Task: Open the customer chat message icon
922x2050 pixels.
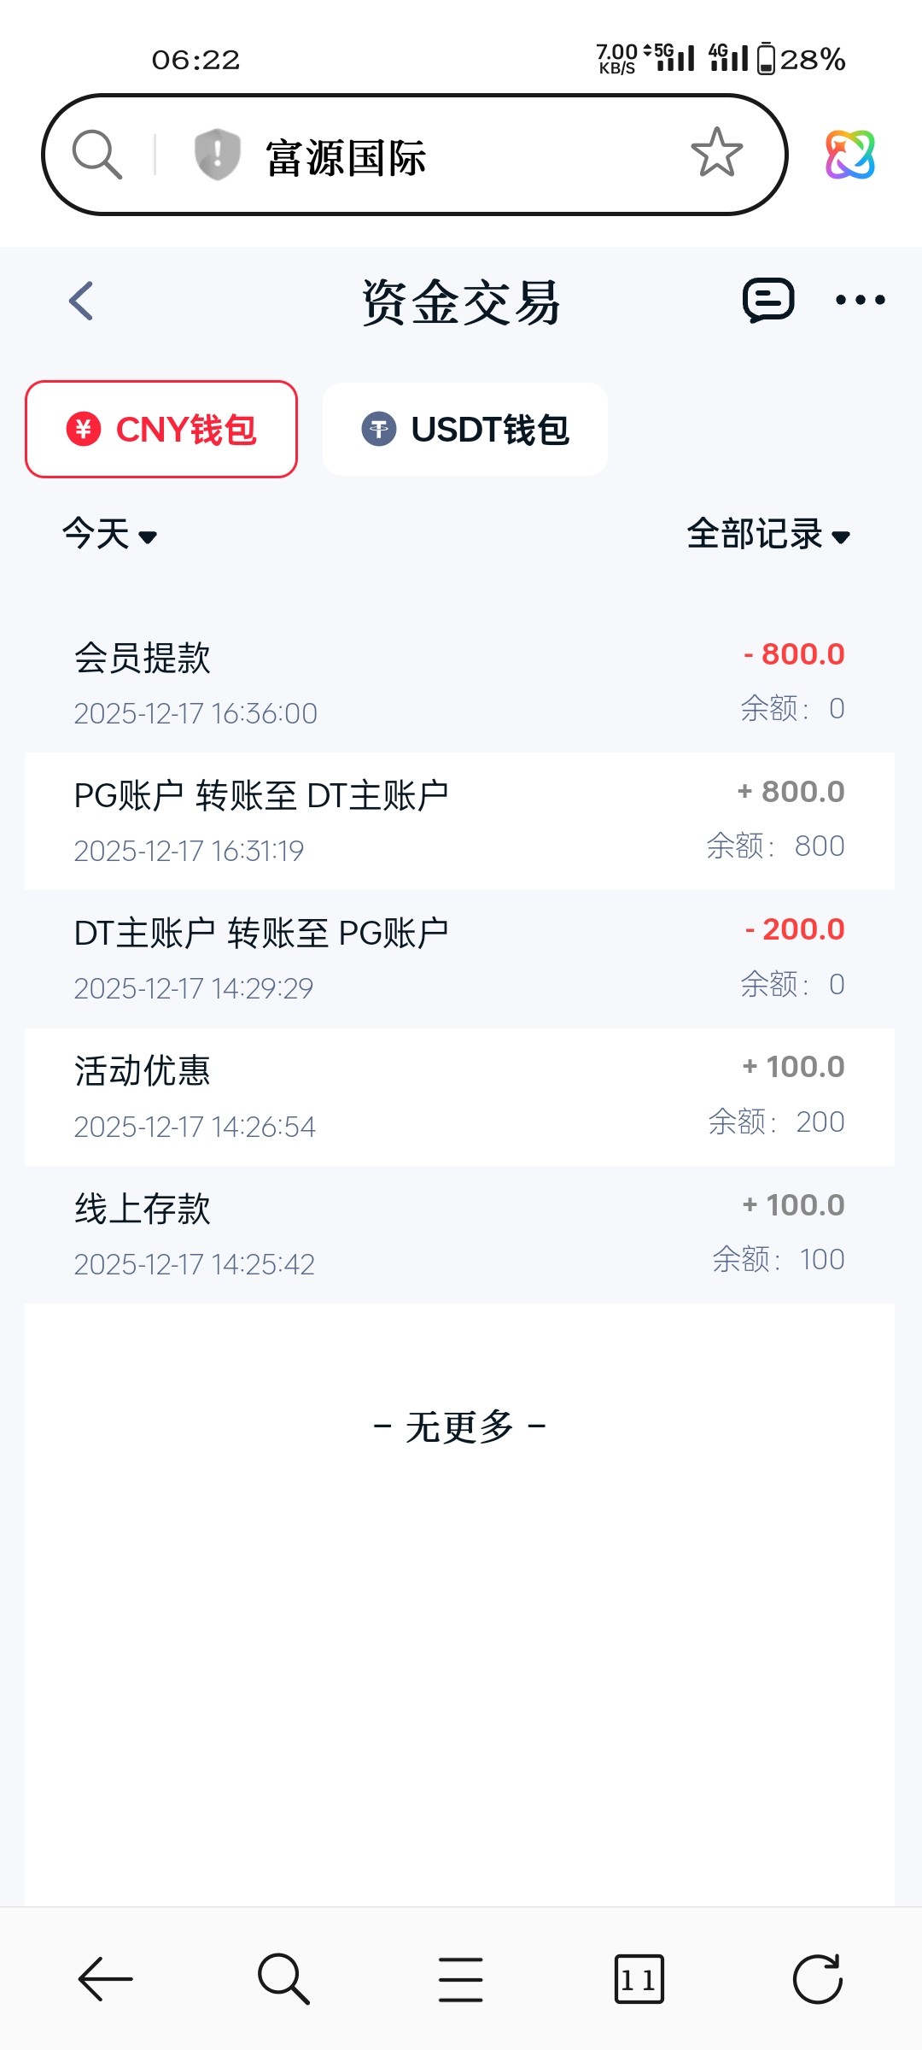Action: coord(768,300)
